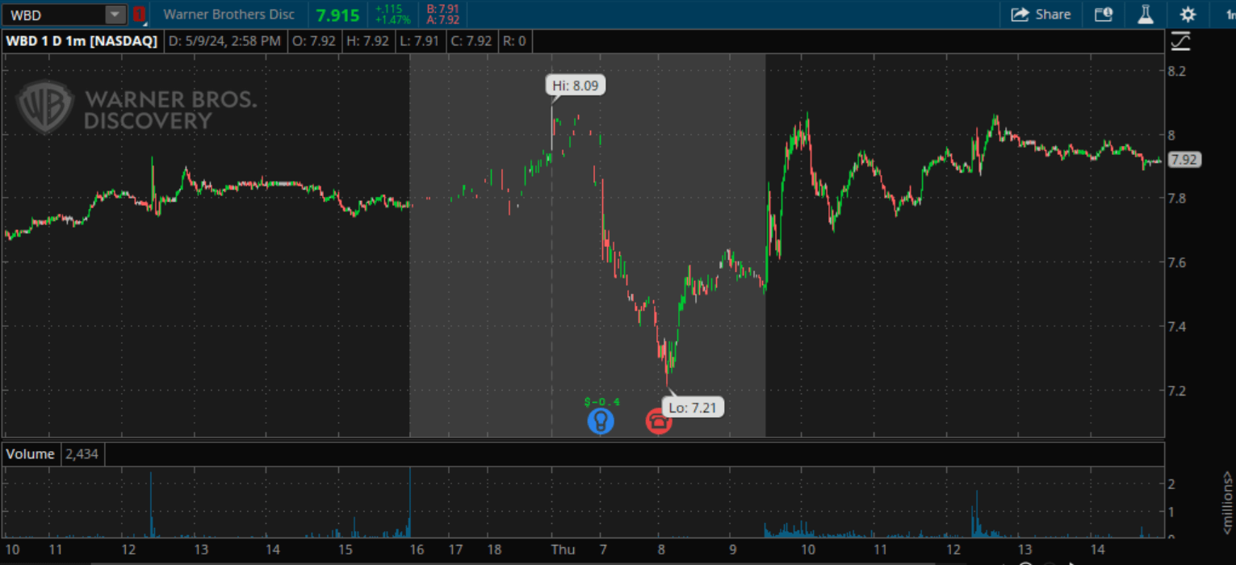Click the Hi: 8.09 price bubble
Screen dimensions: 1236x565
point(576,85)
